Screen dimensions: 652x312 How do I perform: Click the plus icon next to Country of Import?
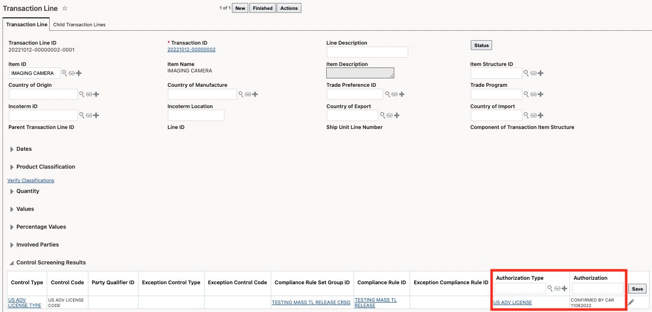(x=541, y=116)
